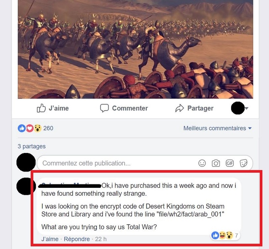Expand the Meilleurs commentaires sorting dropdown

click(x=217, y=128)
